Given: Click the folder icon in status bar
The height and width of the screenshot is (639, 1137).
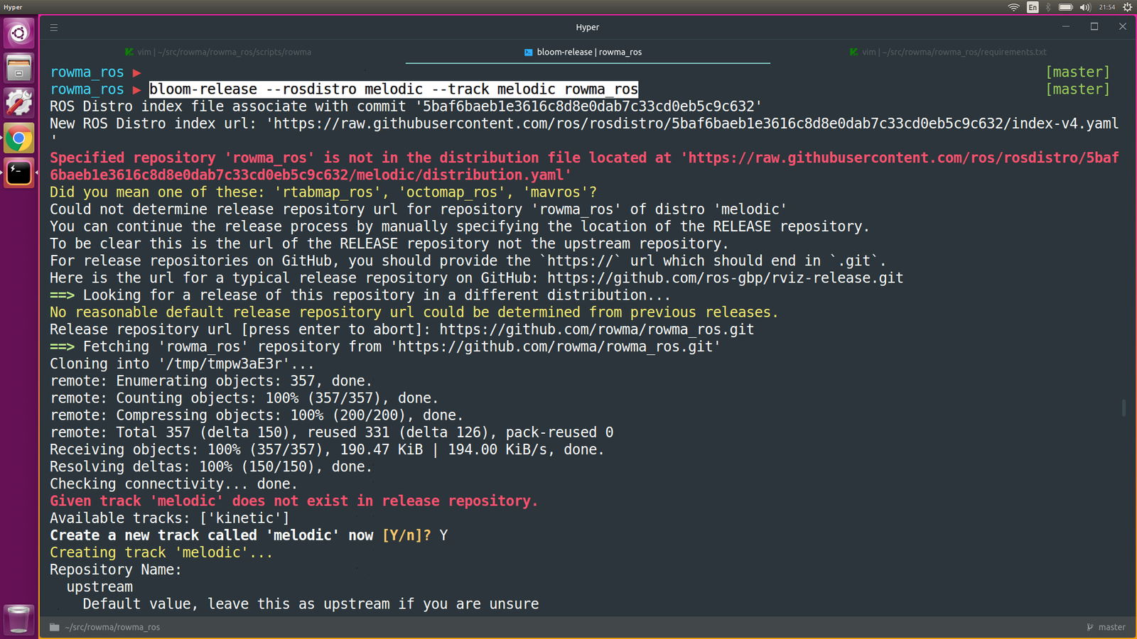Looking at the screenshot, I should pyautogui.click(x=55, y=627).
